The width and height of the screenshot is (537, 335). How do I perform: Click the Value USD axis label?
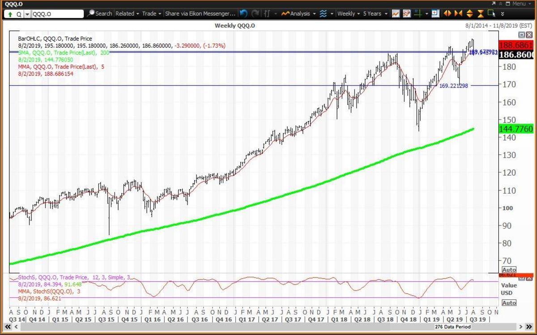point(508,288)
